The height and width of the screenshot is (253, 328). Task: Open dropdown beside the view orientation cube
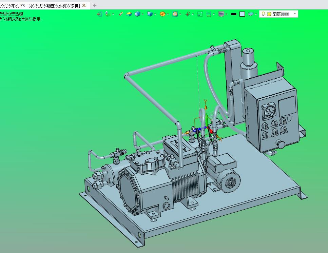click(155, 14)
